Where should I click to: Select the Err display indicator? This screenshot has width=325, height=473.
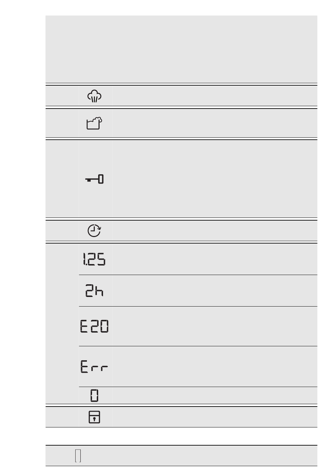point(94,366)
